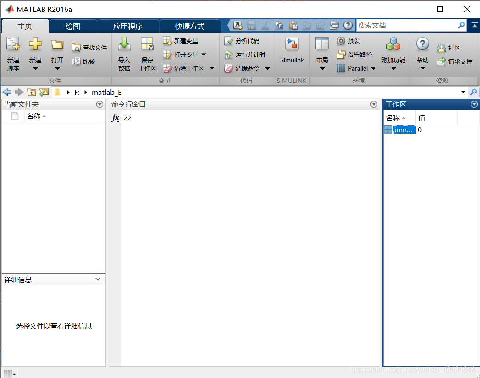Click the command window prompt area
The height and width of the screenshot is (378, 480).
coord(250,238)
